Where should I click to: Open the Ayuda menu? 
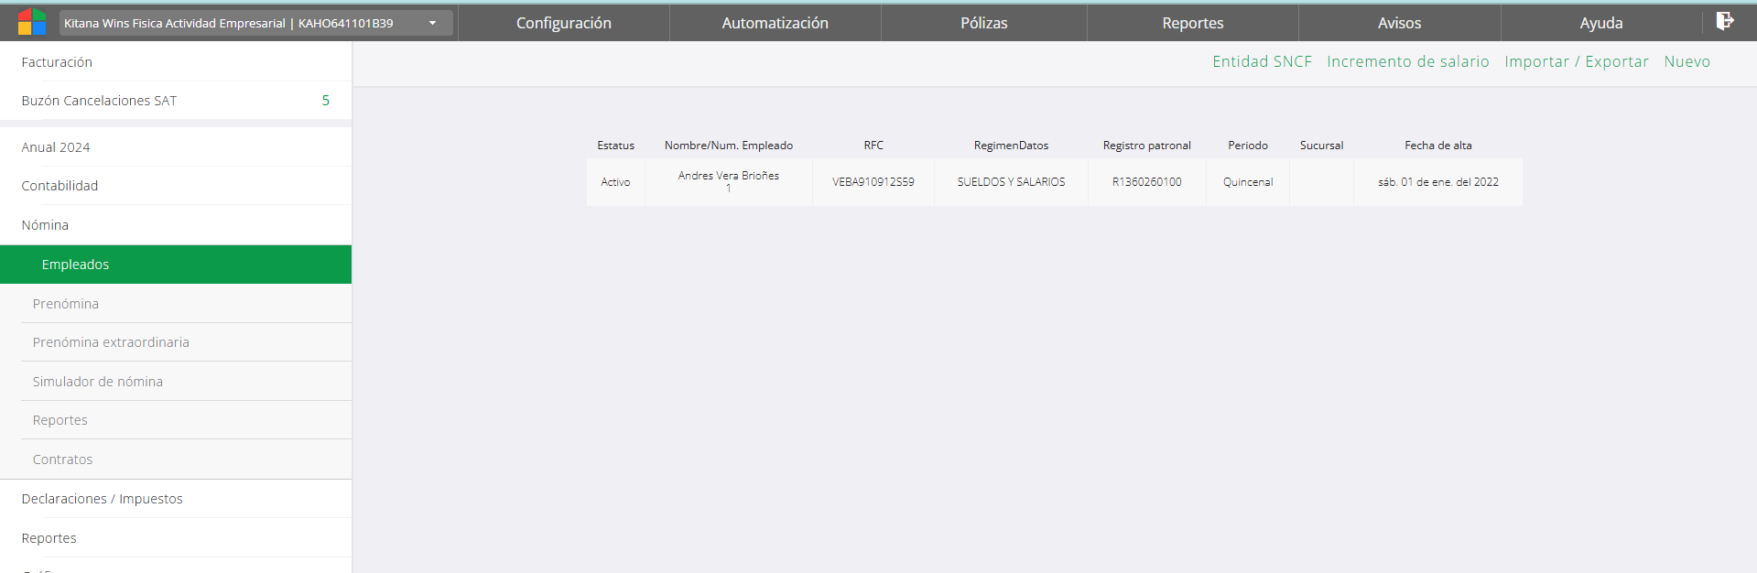click(x=1600, y=23)
